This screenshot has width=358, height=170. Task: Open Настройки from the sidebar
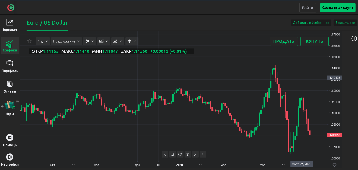(10, 160)
